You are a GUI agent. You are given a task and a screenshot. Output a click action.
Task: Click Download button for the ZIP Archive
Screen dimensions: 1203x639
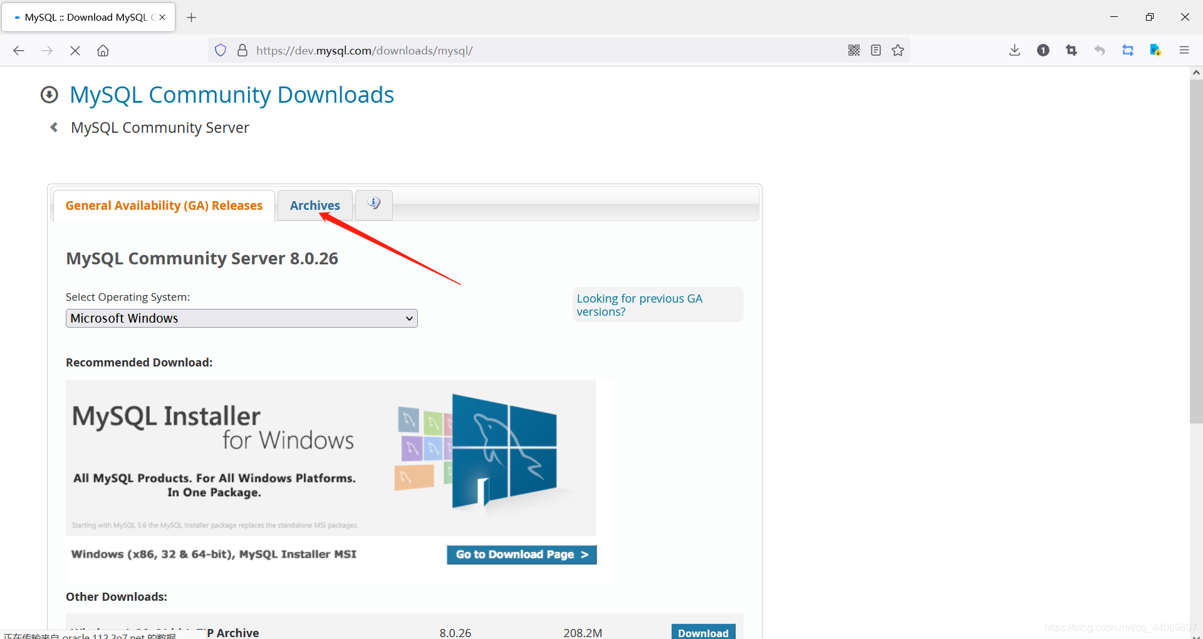point(703,631)
